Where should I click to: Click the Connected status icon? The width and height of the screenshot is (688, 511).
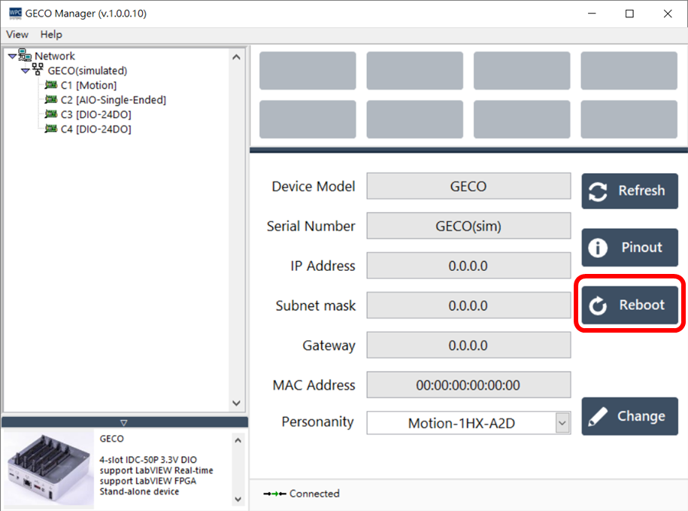pos(274,494)
